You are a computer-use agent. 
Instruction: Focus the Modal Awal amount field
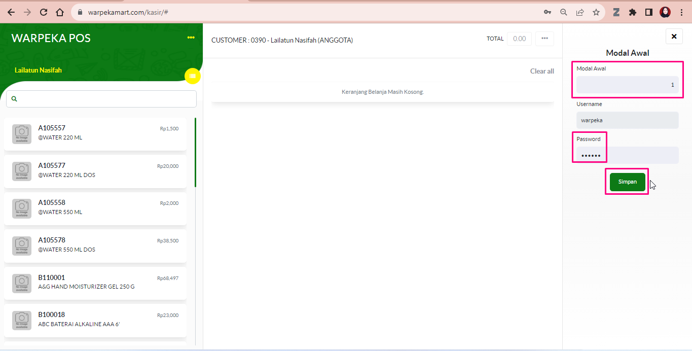pos(627,85)
